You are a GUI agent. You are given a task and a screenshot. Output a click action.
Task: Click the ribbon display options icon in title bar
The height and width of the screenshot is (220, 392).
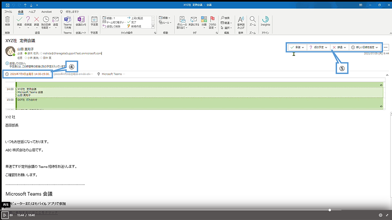(x=361, y=5)
